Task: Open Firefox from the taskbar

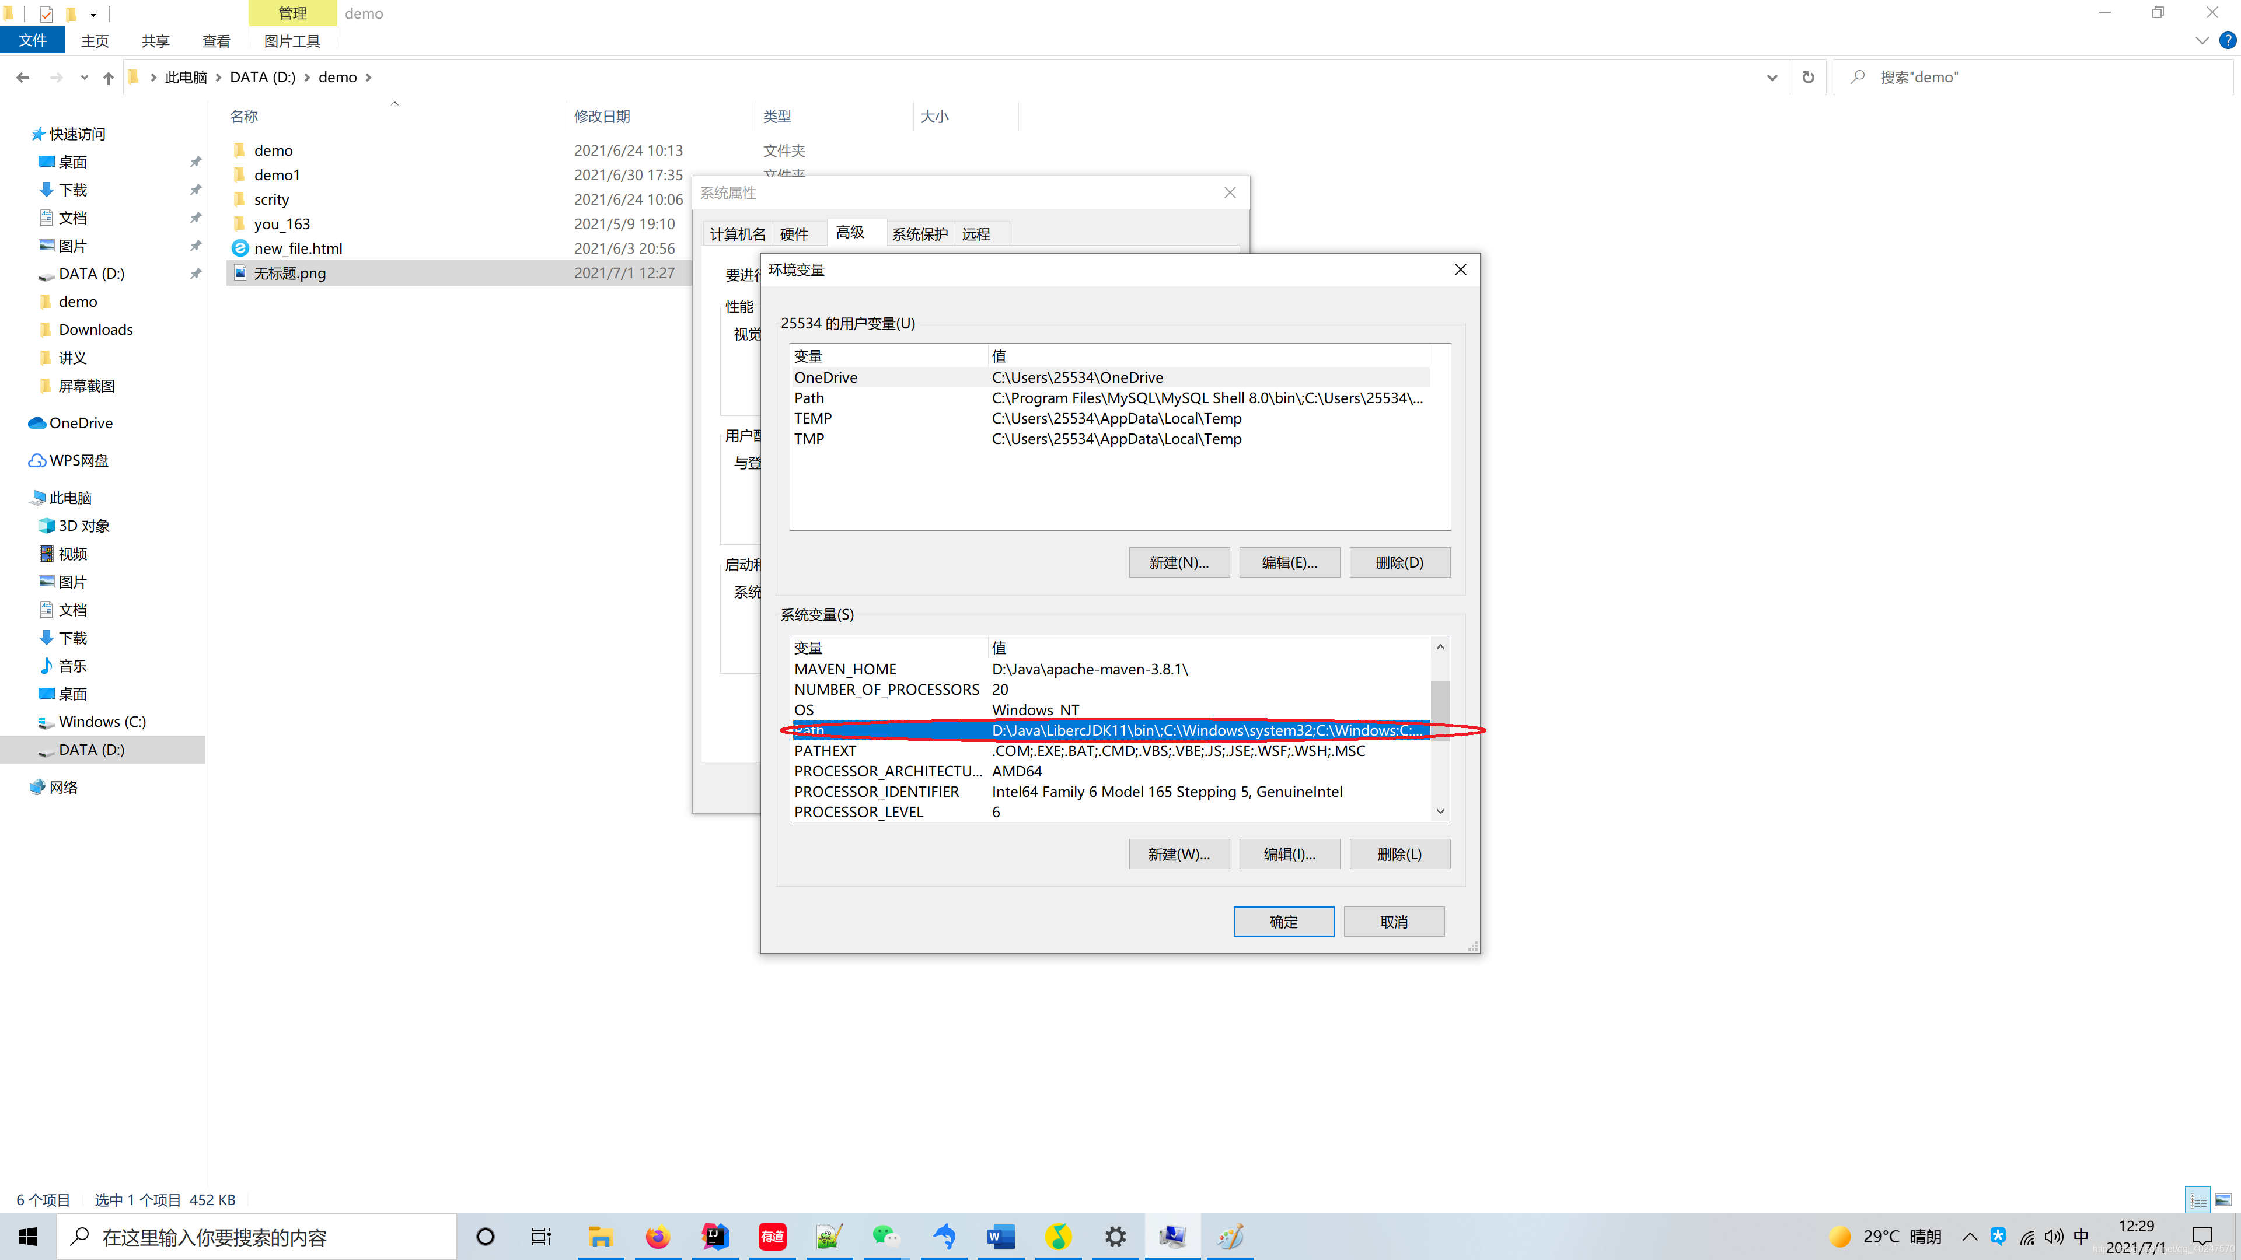Action: 658,1237
